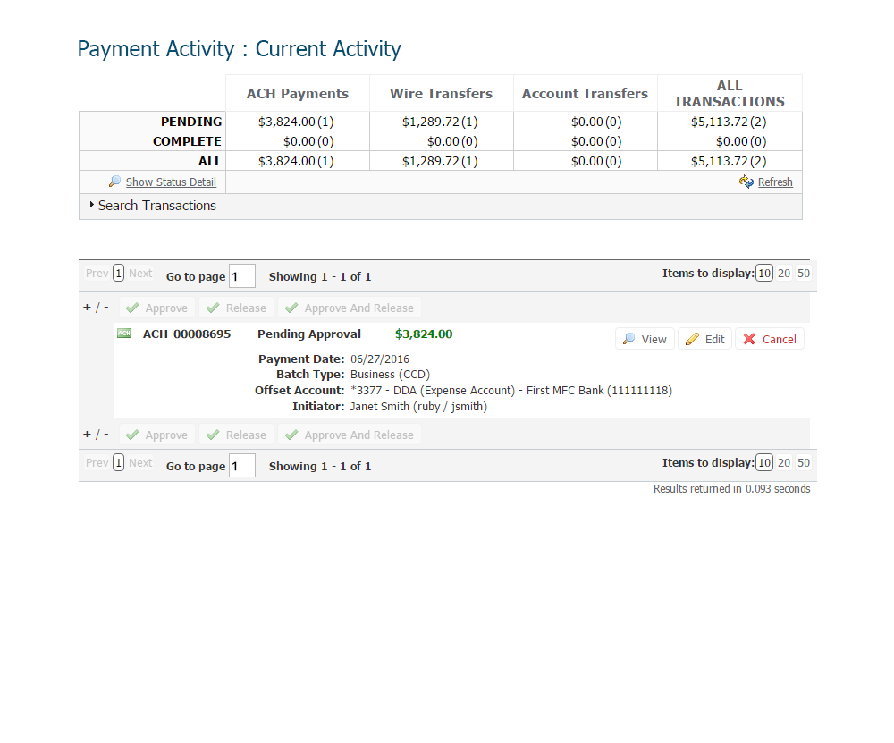The image size is (894, 743).
Task: Select 10 items to display at bottom
Action: pyautogui.click(x=764, y=463)
